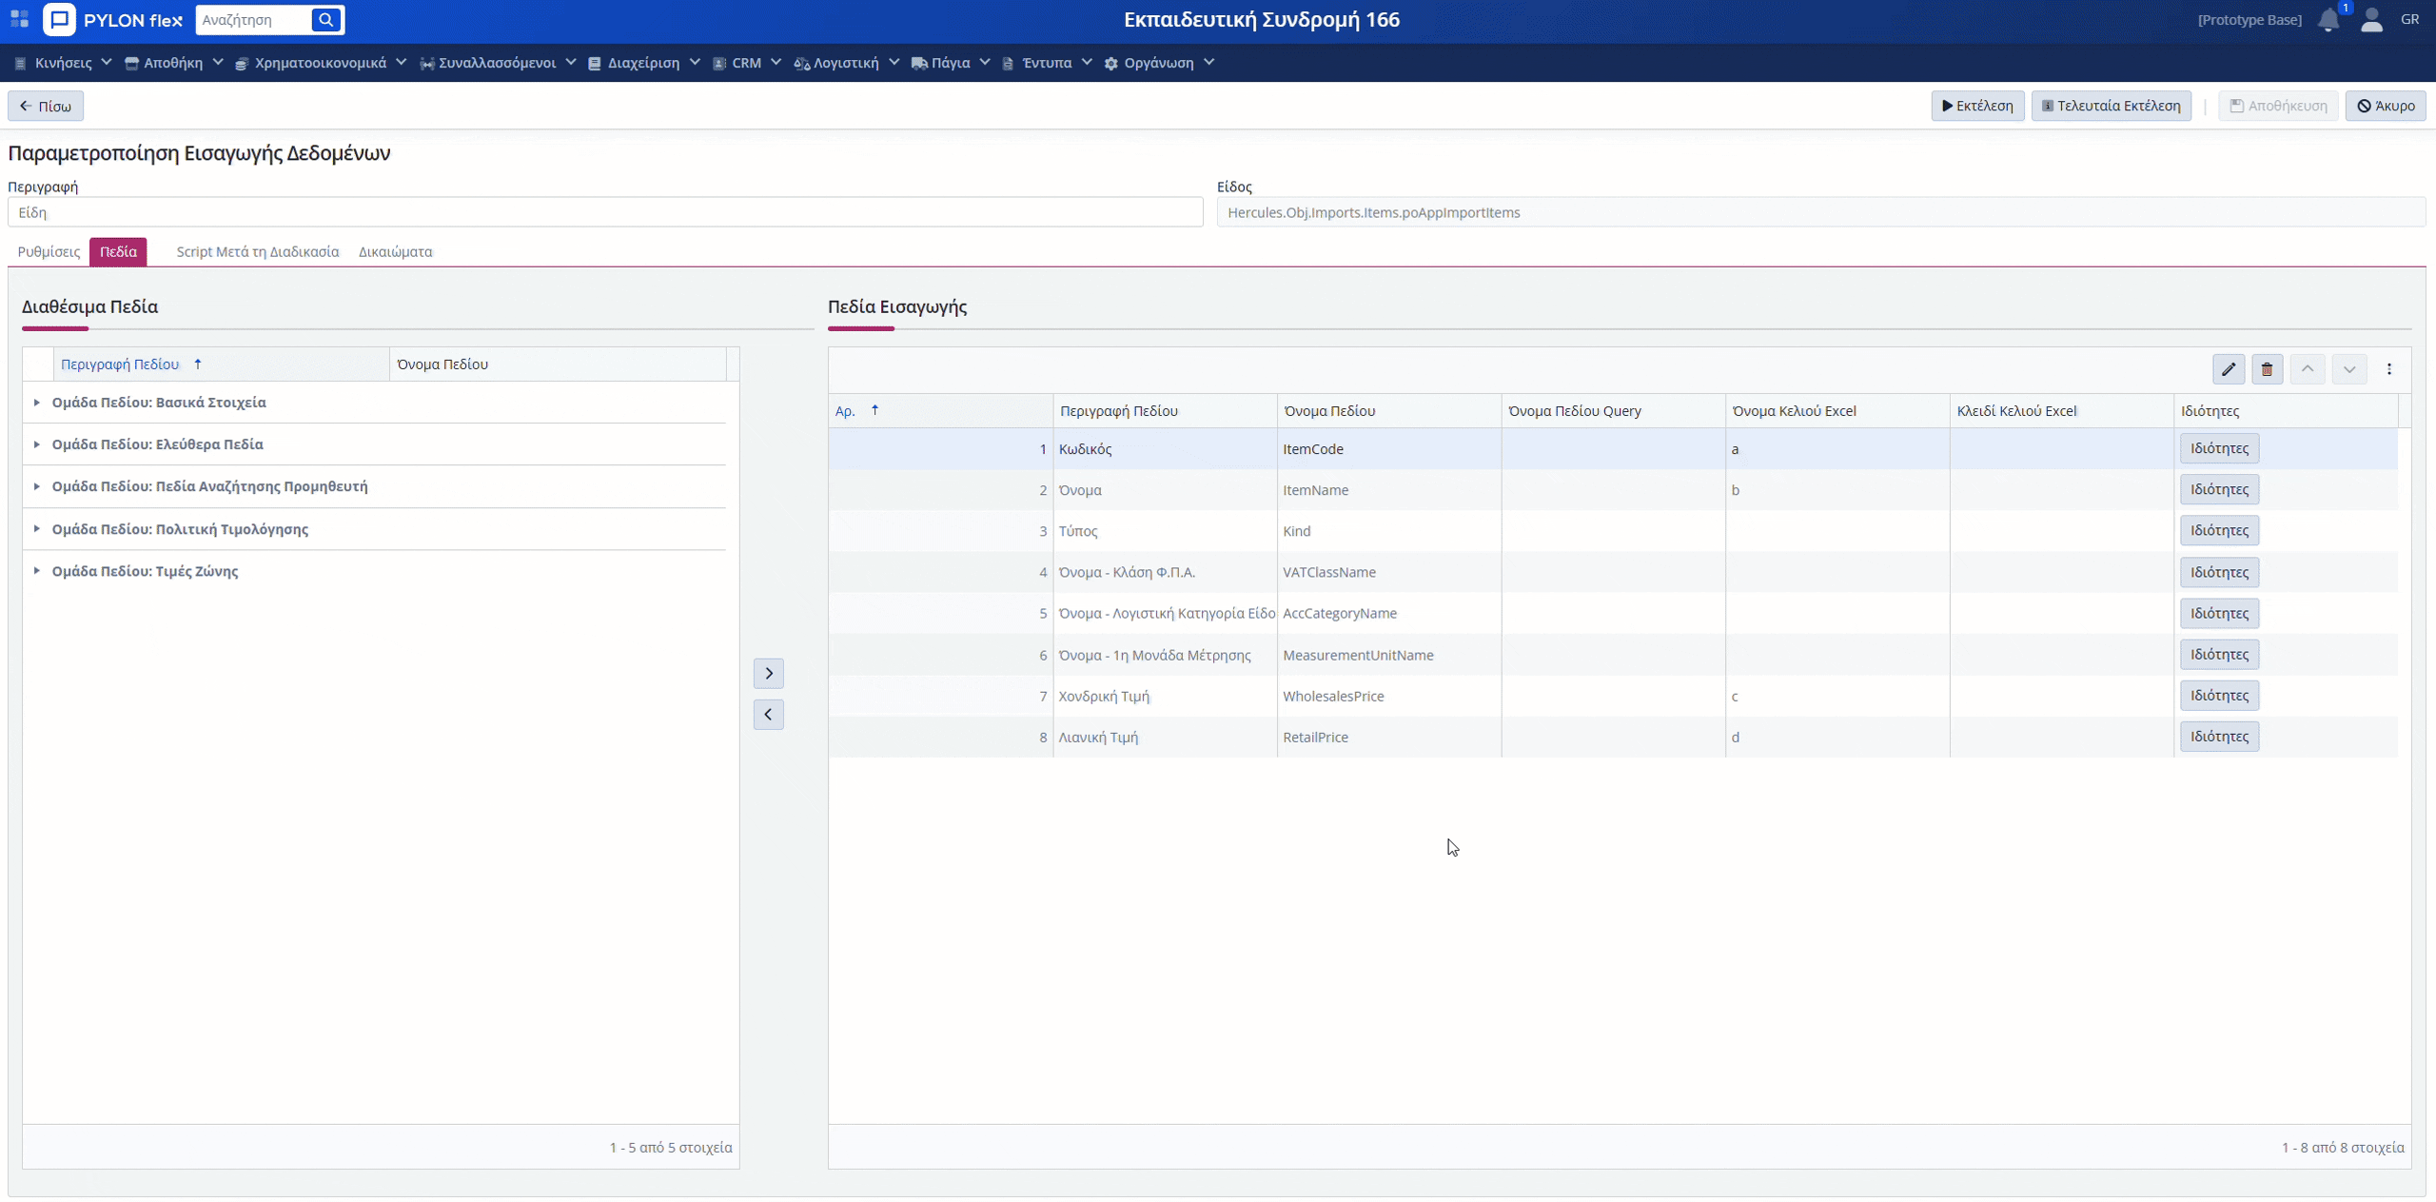The width and height of the screenshot is (2436, 1202).
Task: Click the Περιγραφή input field
Action: (605, 212)
